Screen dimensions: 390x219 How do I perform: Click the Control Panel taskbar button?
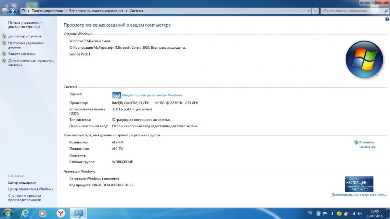[x=79, y=213]
